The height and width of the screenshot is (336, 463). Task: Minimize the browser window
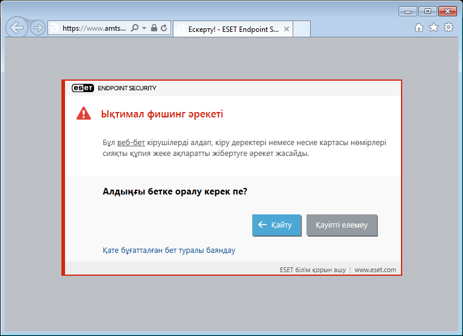point(408,11)
